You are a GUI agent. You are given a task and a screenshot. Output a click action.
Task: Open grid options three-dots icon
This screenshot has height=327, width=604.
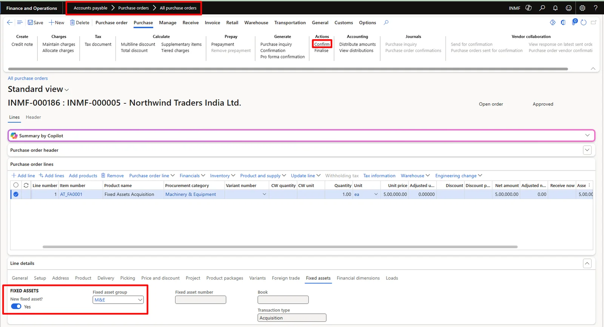click(589, 185)
